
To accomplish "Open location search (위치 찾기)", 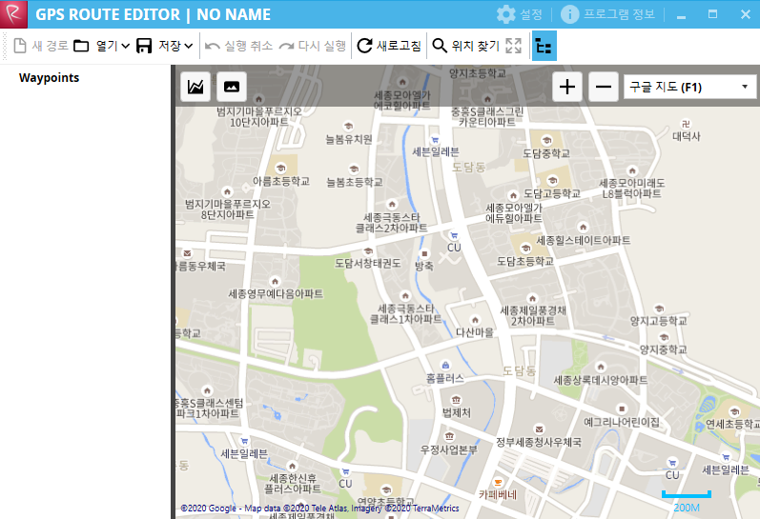I will point(465,46).
